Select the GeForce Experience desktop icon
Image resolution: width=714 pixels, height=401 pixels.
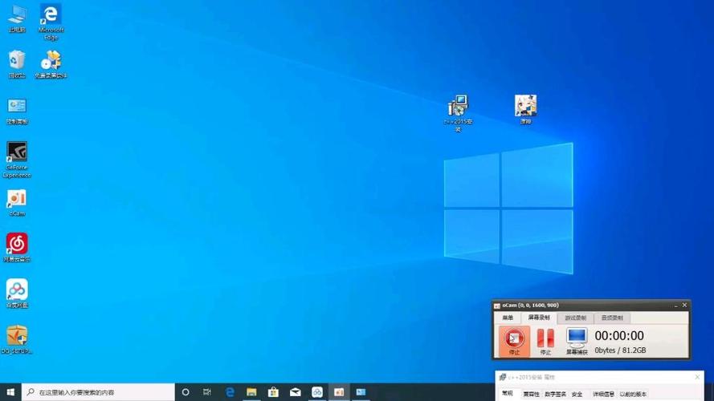[17, 159]
